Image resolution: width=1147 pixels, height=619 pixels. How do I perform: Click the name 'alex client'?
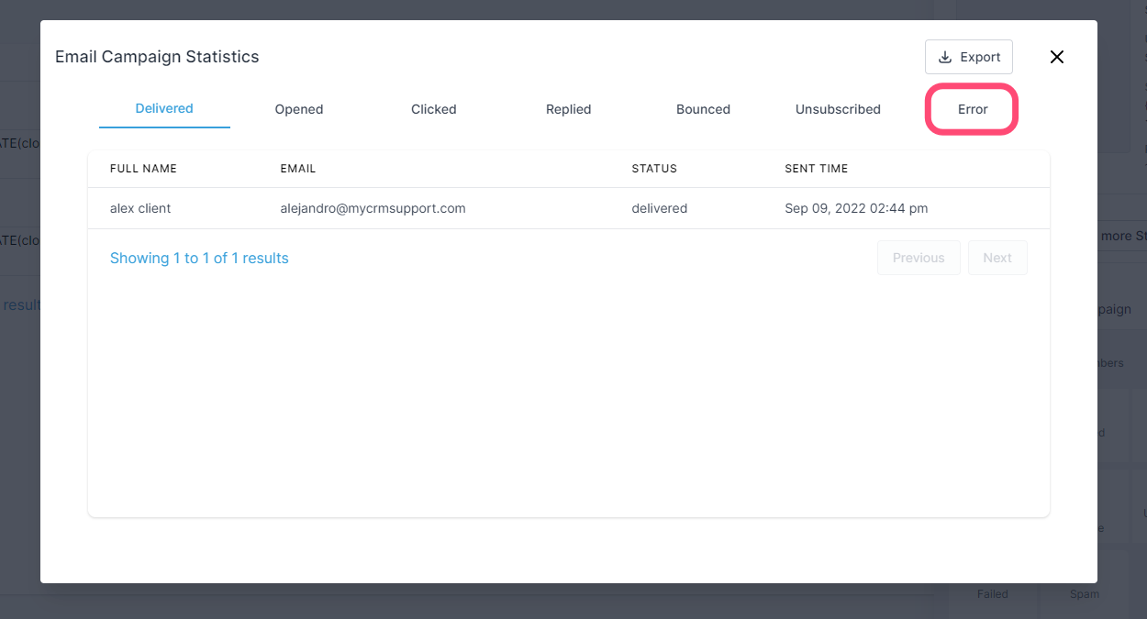coord(140,208)
